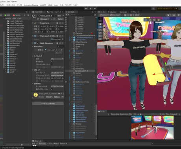Open Recording Resolution dropdown in Game view

[x=121, y=114]
